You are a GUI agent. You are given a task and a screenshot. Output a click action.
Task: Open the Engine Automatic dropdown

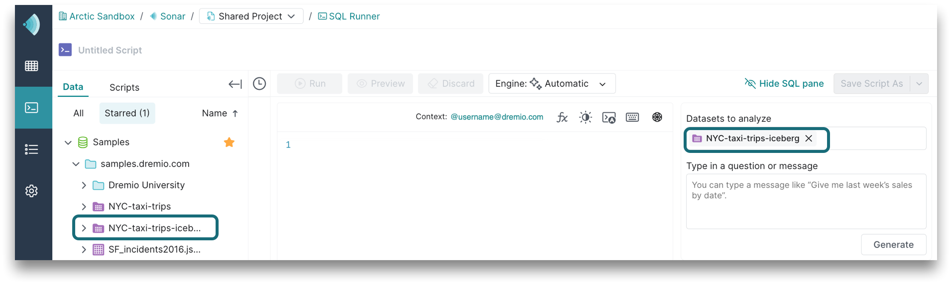coord(552,83)
